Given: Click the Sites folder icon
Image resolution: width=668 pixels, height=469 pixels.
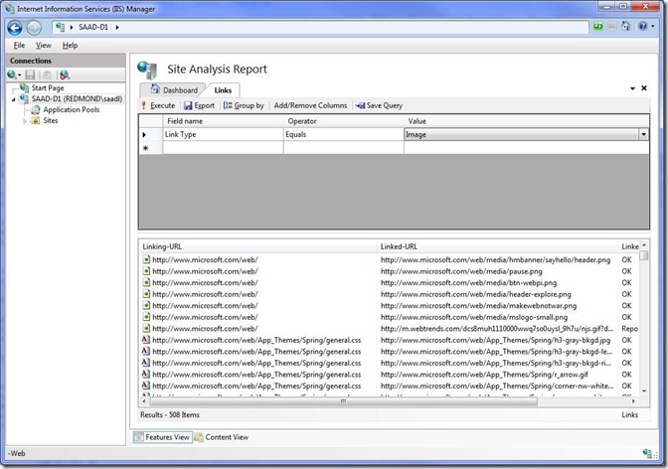Looking at the screenshot, I should pyautogui.click(x=36, y=120).
